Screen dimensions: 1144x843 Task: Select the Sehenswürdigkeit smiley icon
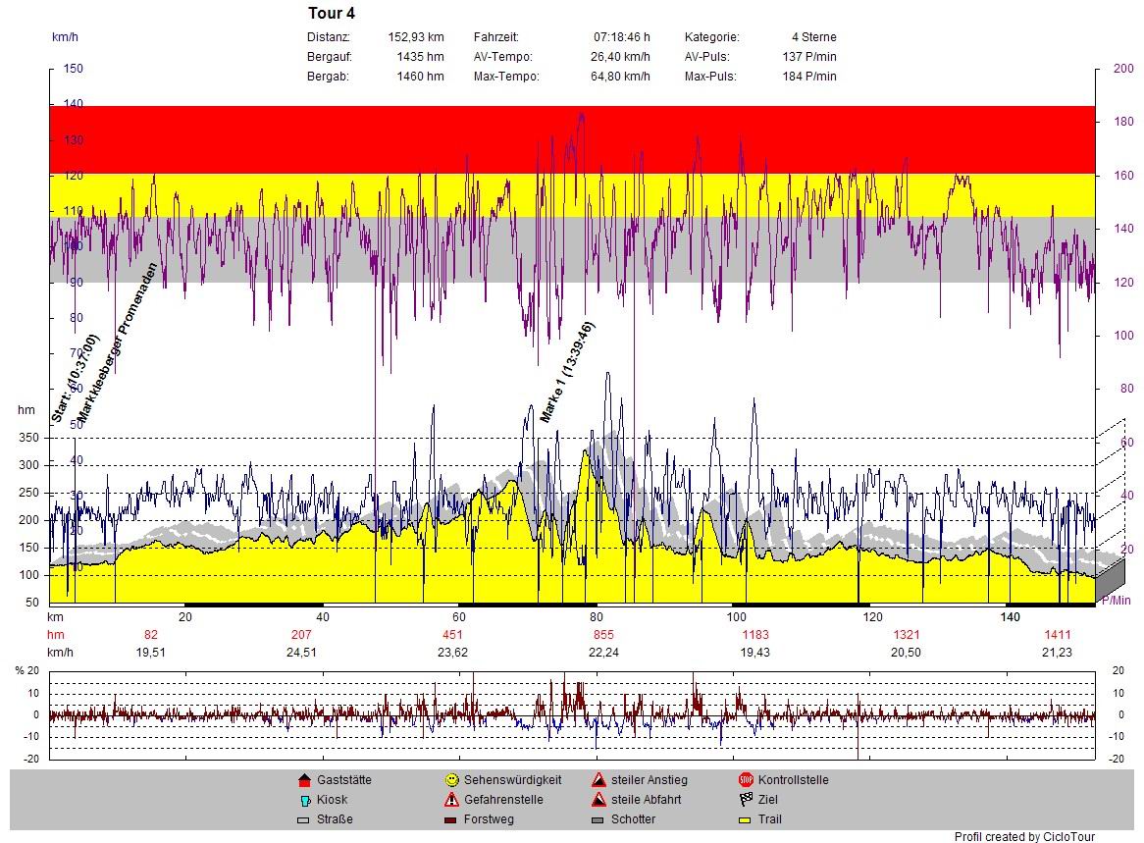tap(451, 780)
